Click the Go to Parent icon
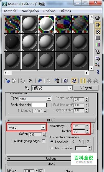This screenshot has width=104, height=172. [89, 81]
